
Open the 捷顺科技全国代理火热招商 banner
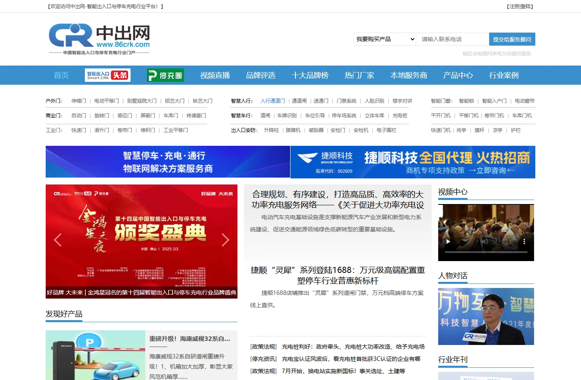(413, 162)
